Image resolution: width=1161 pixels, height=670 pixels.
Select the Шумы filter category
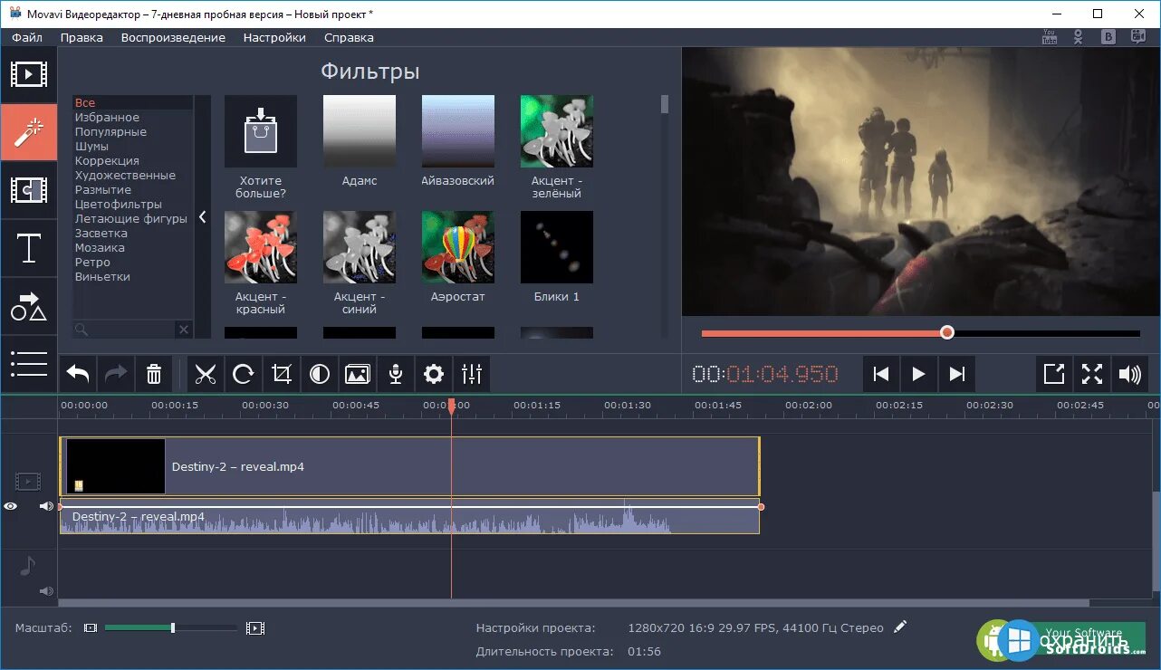point(132,146)
